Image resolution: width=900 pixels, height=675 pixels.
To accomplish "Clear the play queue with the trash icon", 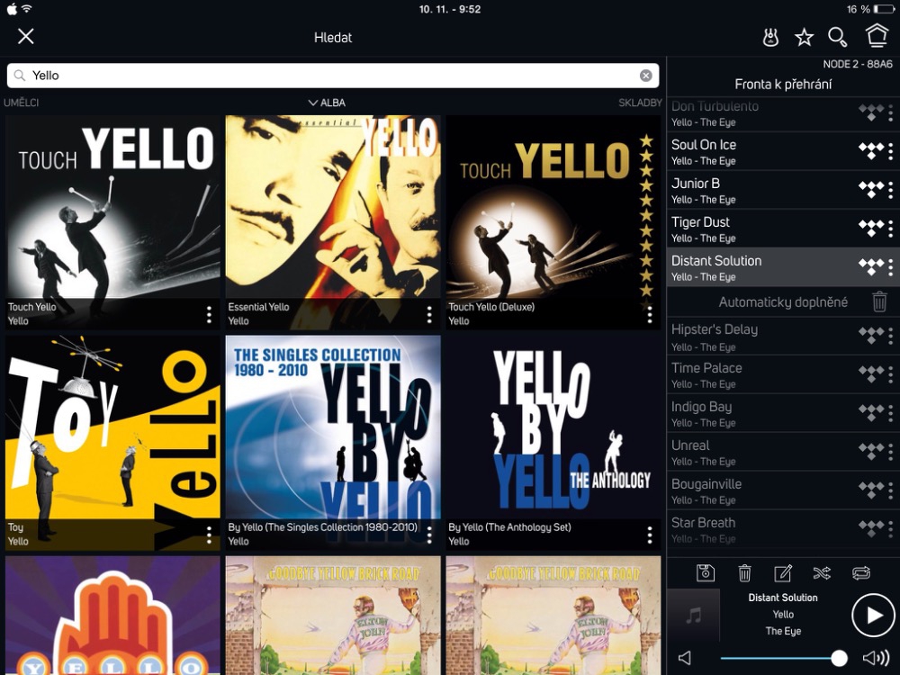I will click(x=744, y=572).
